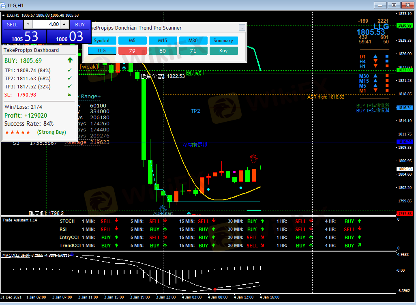Viewport: 416px width, 305px height.
Task: Click the TP3 checkmark in dashboard
Action: [x=70, y=86]
